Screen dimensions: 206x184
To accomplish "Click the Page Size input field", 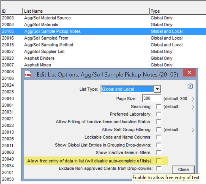I will tap(152, 99).
